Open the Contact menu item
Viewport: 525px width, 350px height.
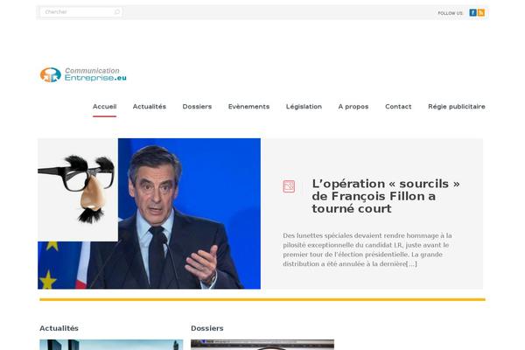pyautogui.click(x=398, y=107)
